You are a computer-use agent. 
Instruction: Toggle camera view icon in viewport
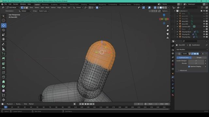168,34
